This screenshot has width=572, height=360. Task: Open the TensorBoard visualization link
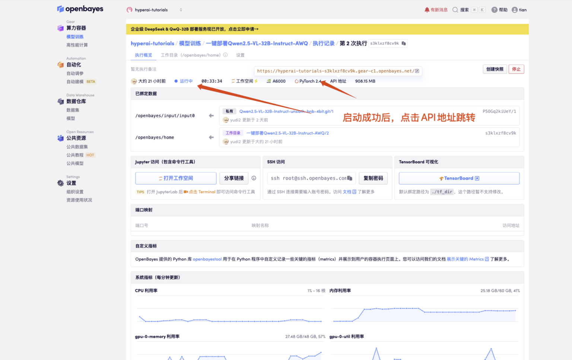pyautogui.click(x=459, y=178)
